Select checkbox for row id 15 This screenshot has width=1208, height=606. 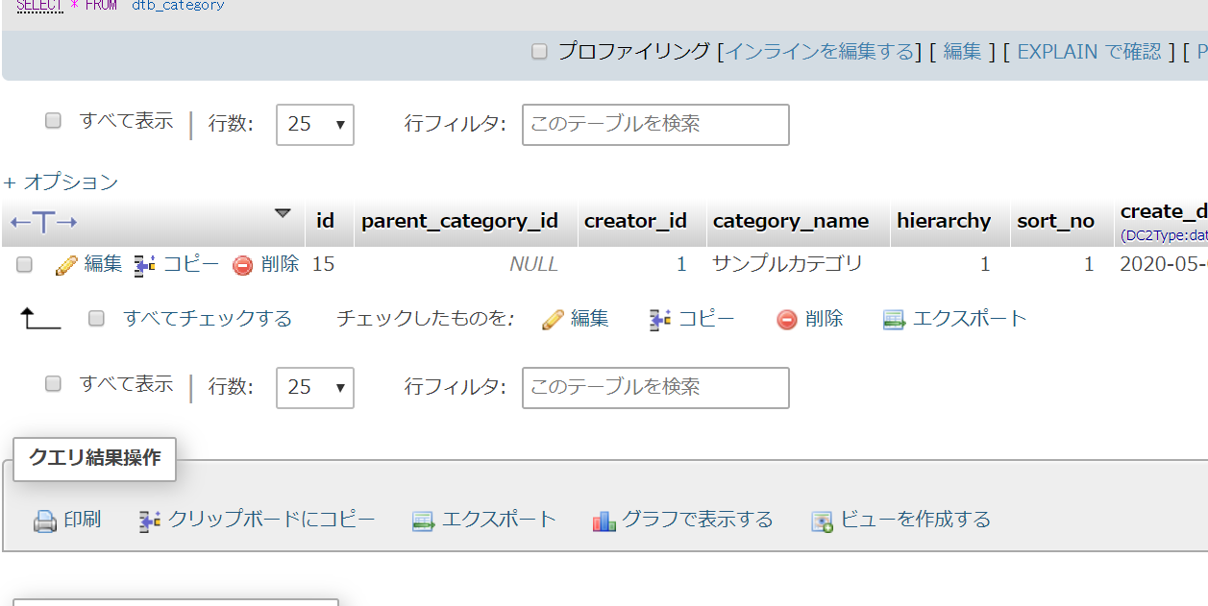tap(25, 264)
